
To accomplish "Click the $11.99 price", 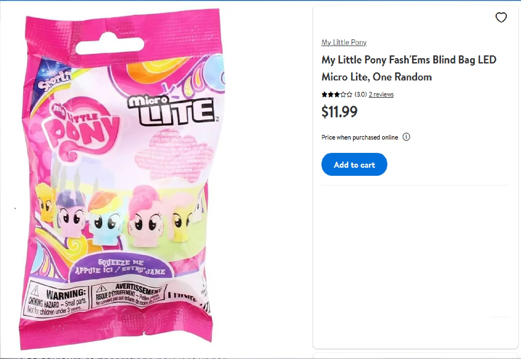I will (339, 112).
